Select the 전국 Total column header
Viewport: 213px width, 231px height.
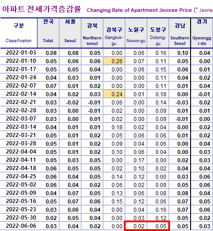click(48, 33)
